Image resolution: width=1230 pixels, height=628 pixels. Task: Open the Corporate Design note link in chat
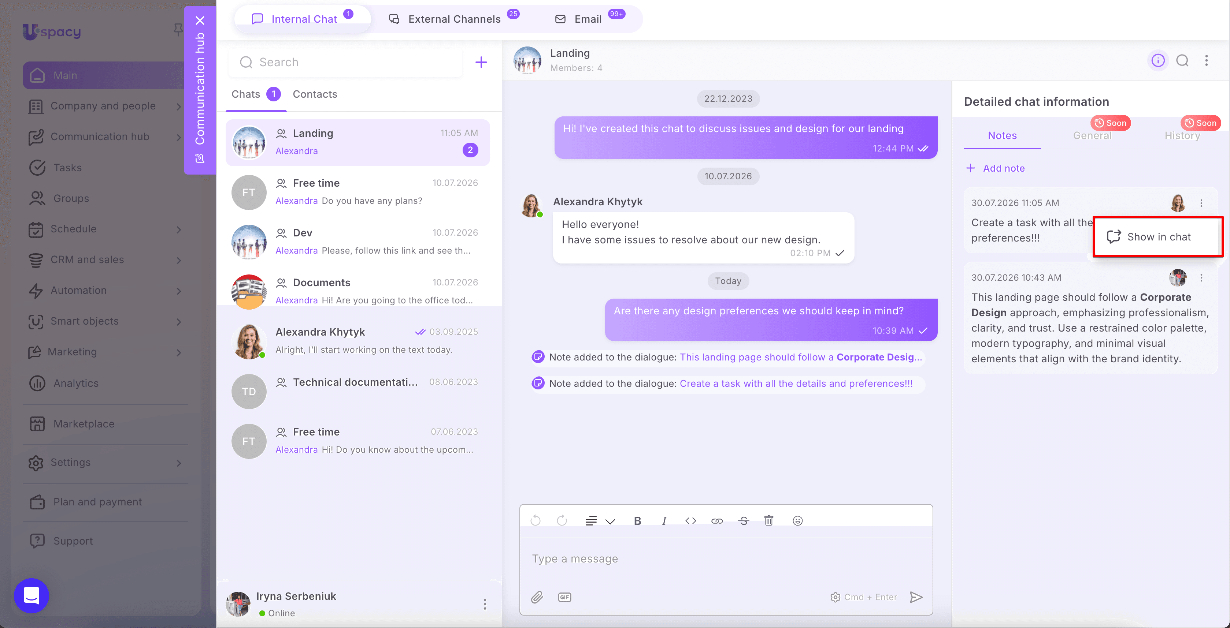pyautogui.click(x=800, y=357)
